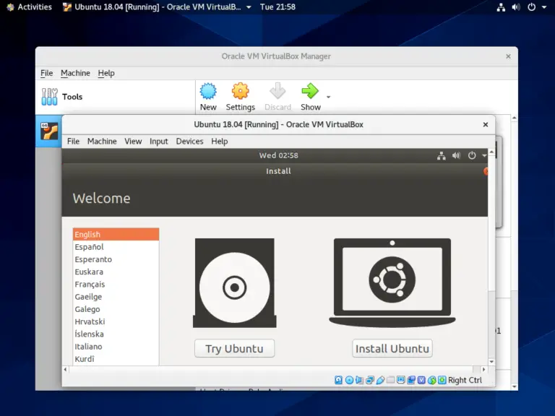The height and width of the screenshot is (416, 555).
Task: Open Devices menu in Ubuntu VM window
Action: click(x=190, y=141)
